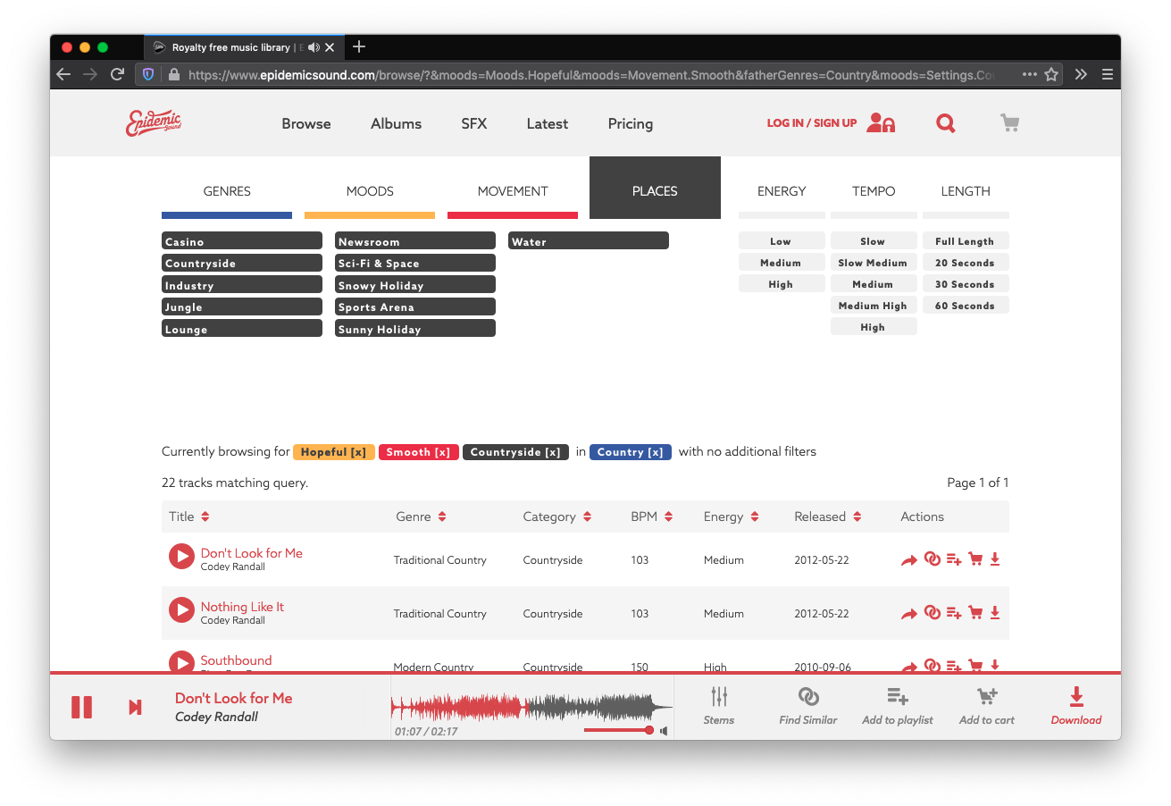Remove the Hopeful [x] filter tag
This screenshot has width=1171, height=806.
(x=334, y=452)
